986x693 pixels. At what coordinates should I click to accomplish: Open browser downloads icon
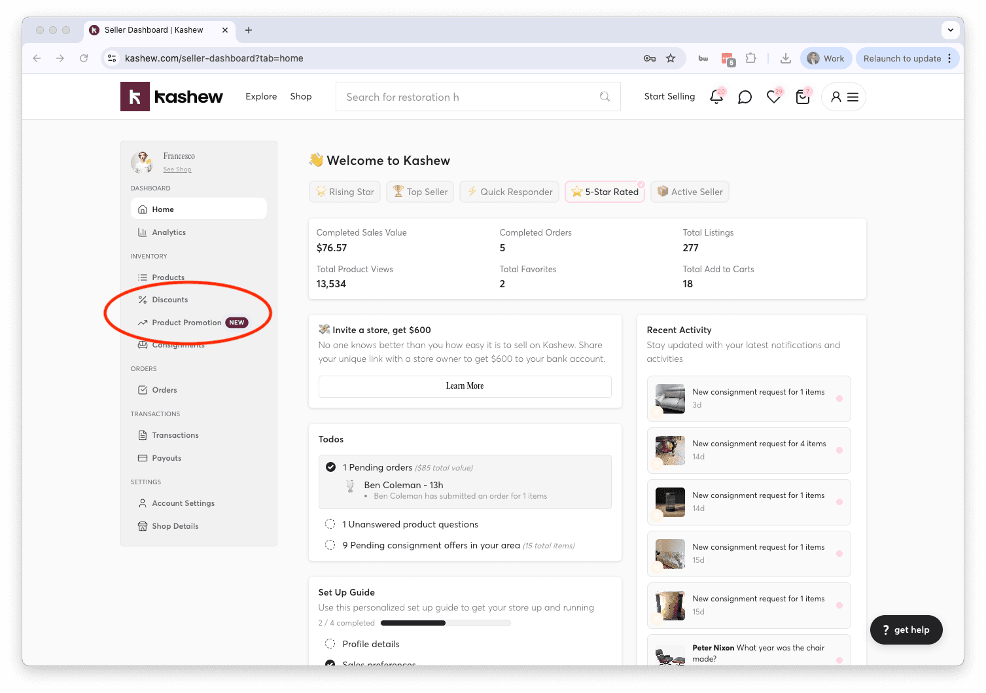pyautogui.click(x=786, y=58)
